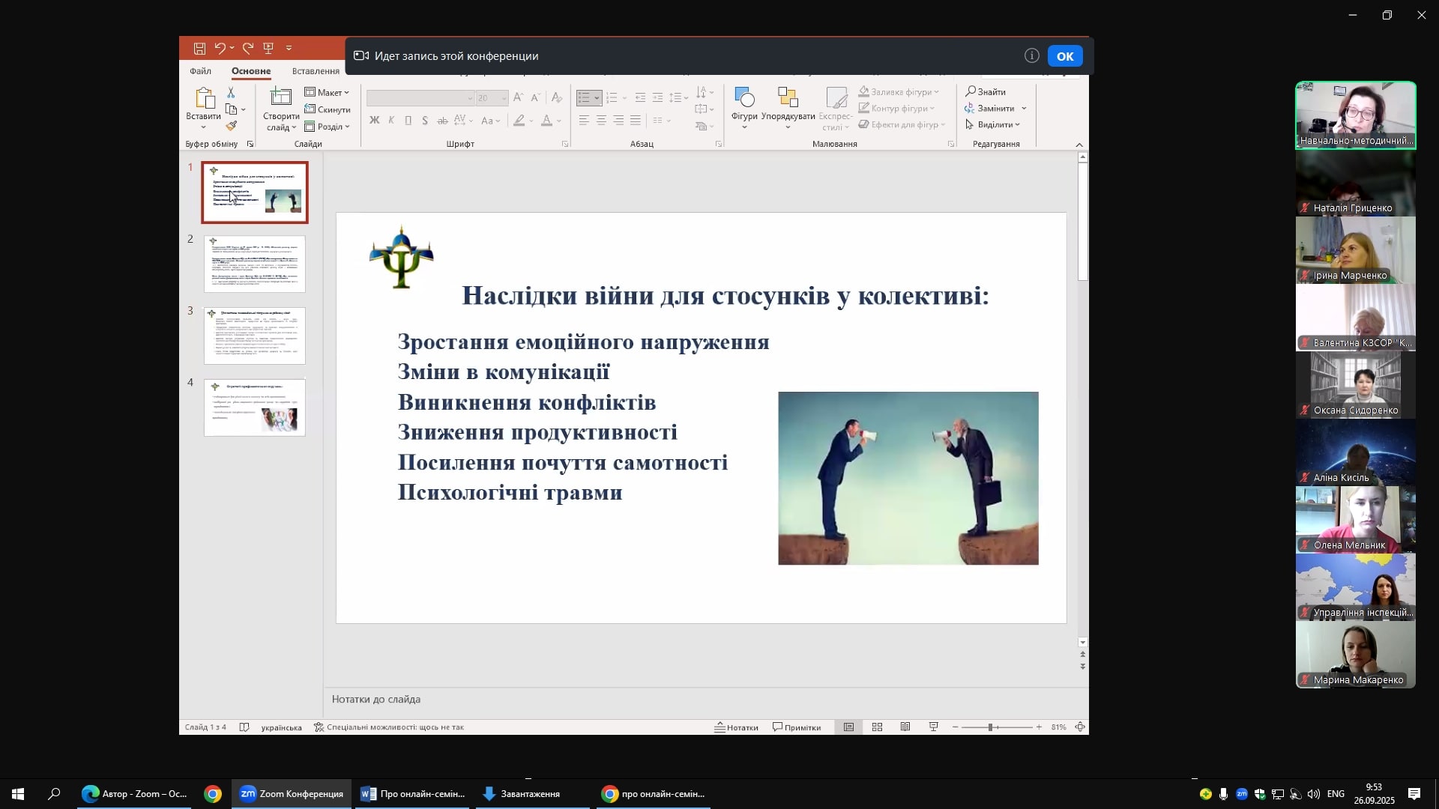Click the slideshow icon in status bar

click(934, 727)
